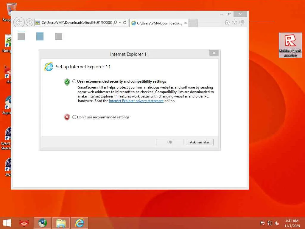Click the Home icon in Internet Explorer
This screenshot has height=229, width=305.
point(227,22)
